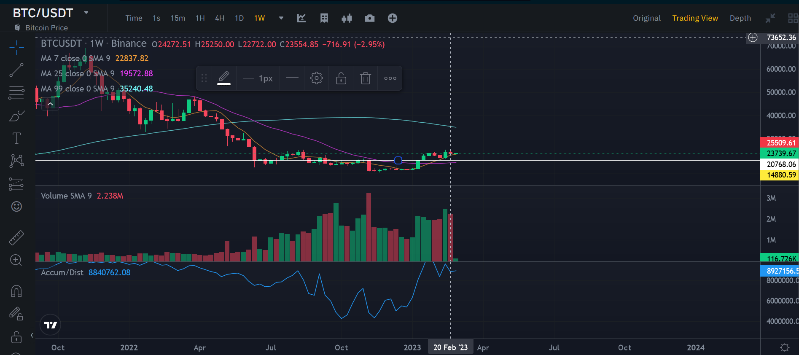Open the technical indicators chart icon

coord(301,18)
